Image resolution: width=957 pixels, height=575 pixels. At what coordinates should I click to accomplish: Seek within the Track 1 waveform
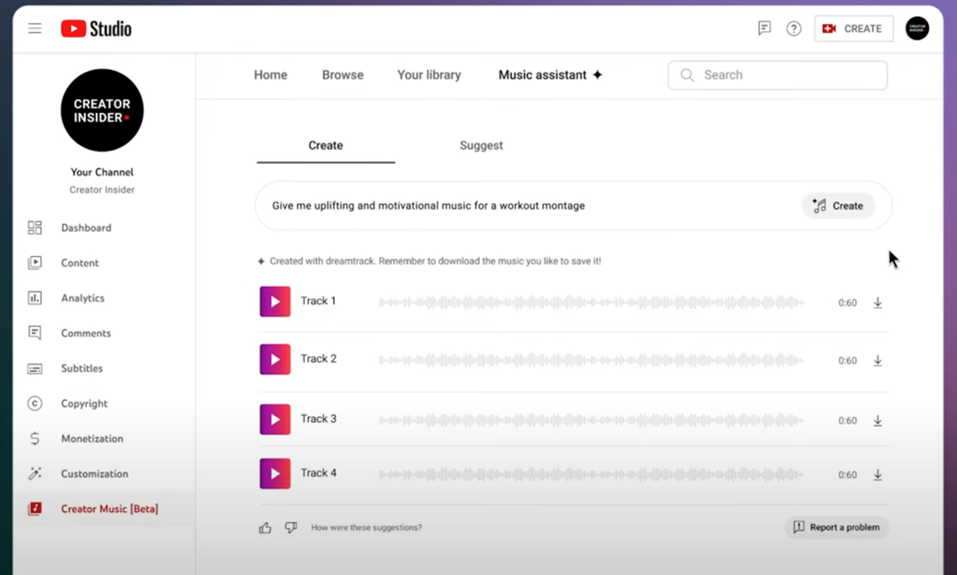tap(591, 302)
